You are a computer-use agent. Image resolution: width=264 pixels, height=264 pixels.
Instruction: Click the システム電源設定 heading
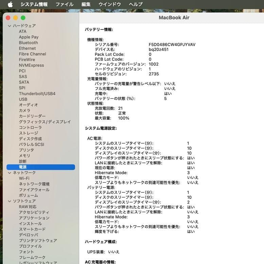point(101,128)
